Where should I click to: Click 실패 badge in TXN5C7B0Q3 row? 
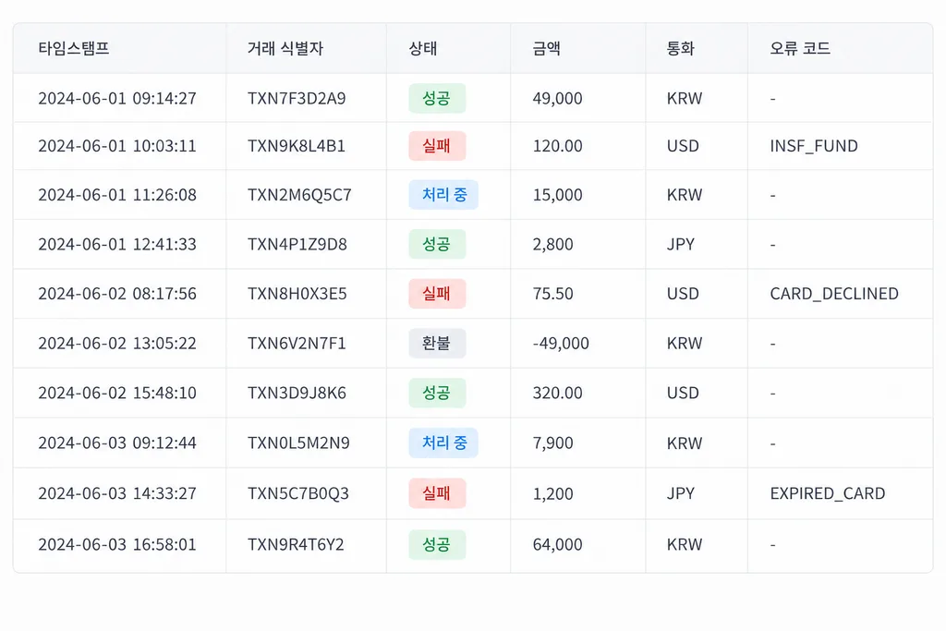coord(437,493)
